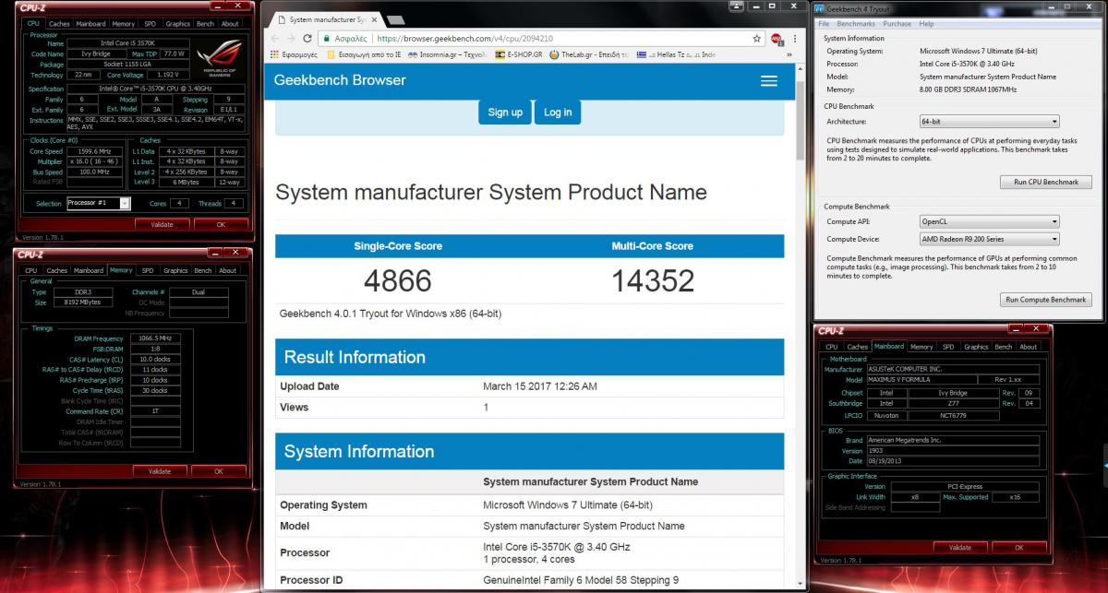
Task: Expand the Architecture 64-bit dropdown
Action: point(989,122)
